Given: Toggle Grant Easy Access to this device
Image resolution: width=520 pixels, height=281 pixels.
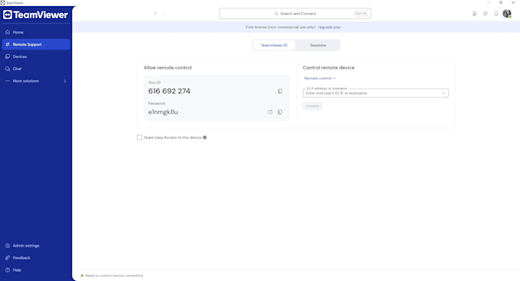Looking at the screenshot, I should pos(139,137).
